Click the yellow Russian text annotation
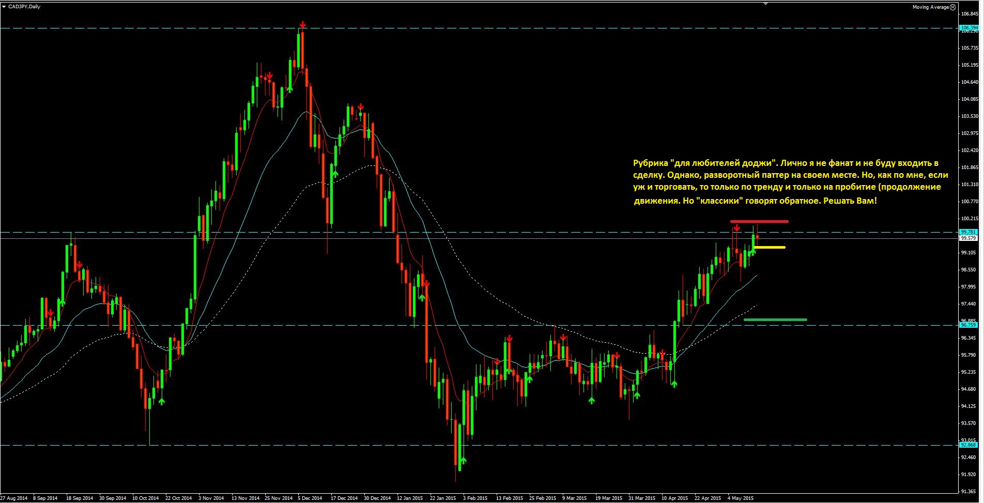The height and width of the screenshot is (503, 984). pyautogui.click(x=790, y=181)
